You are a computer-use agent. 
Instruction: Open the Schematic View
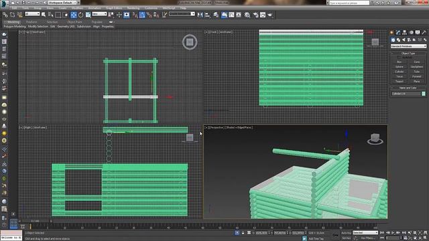tap(239, 15)
